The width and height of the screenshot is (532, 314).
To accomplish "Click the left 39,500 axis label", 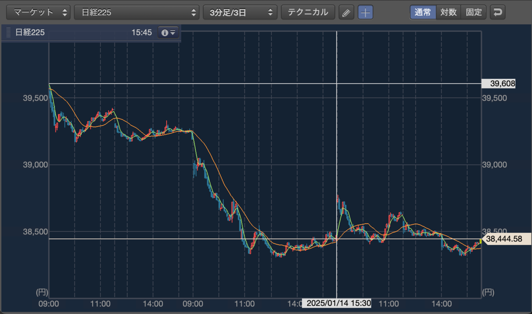I will pyautogui.click(x=35, y=98).
